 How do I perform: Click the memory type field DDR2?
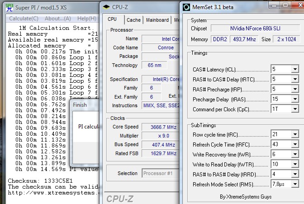tap(220, 39)
